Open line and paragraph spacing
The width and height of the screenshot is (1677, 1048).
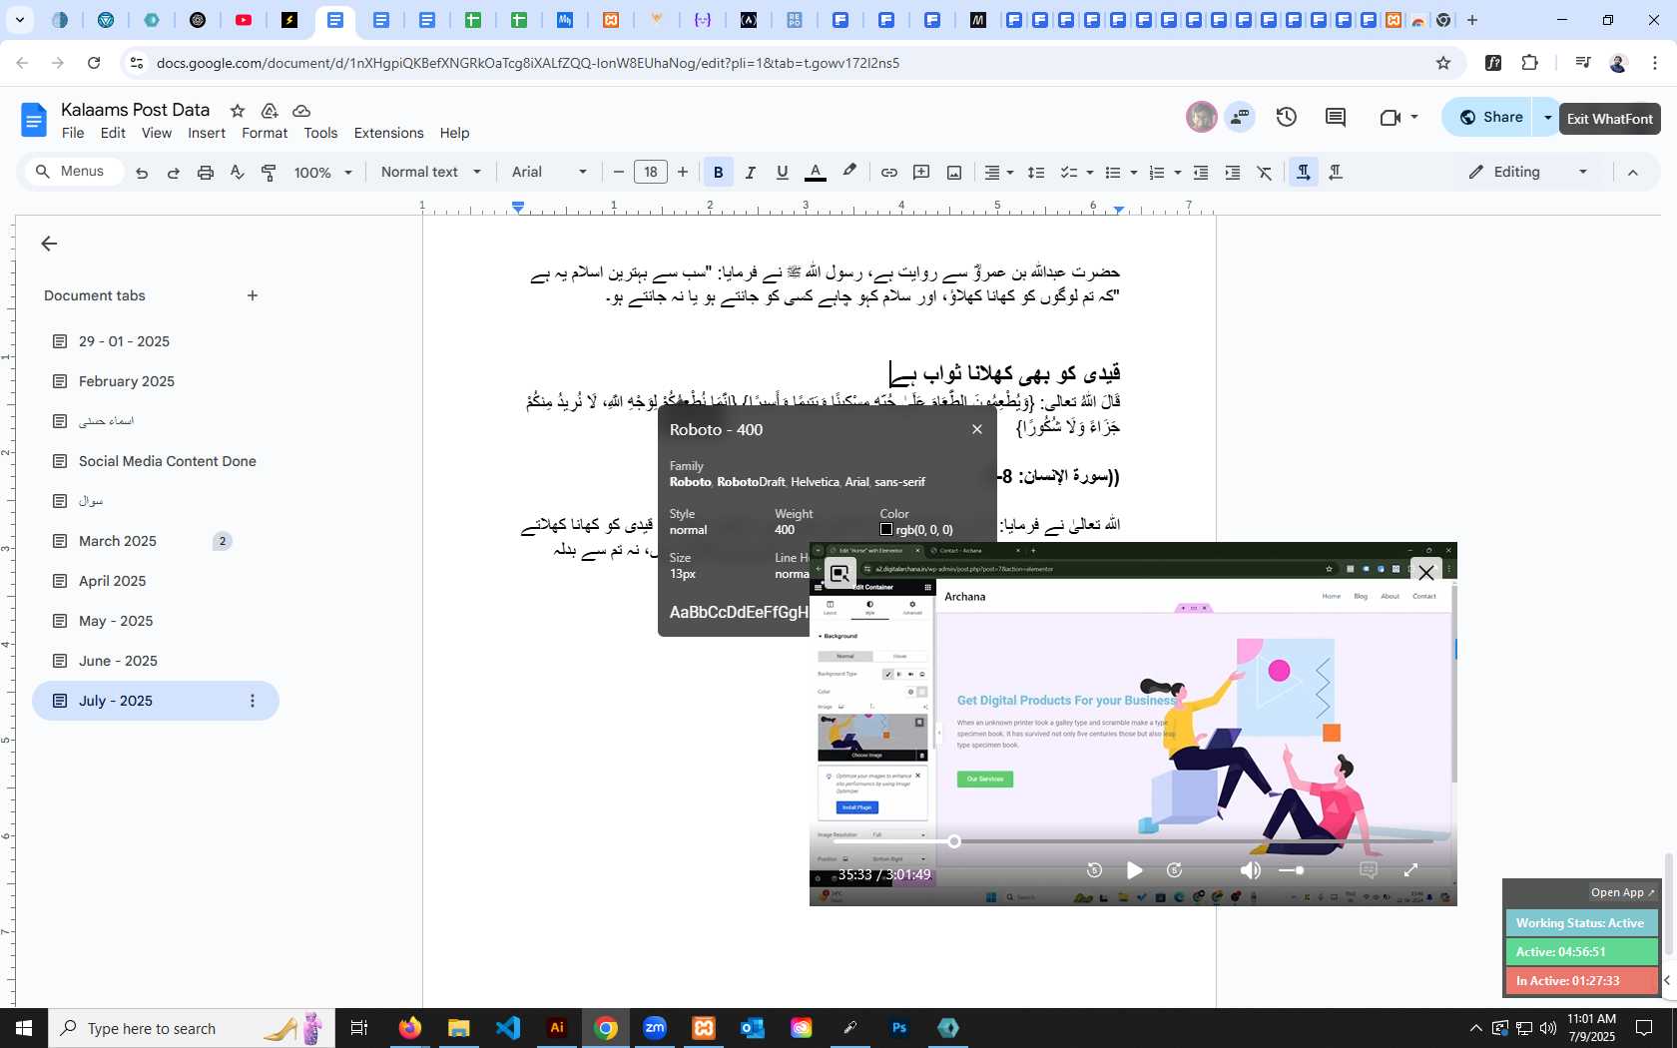click(1036, 173)
